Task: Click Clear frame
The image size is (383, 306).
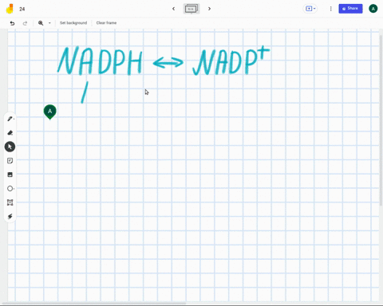Action: tap(106, 23)
